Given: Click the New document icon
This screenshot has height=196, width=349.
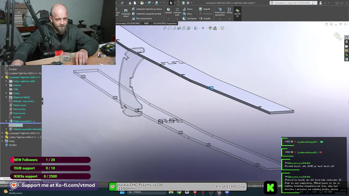Looking at the screenshot, I should click(x=135, y=3).
